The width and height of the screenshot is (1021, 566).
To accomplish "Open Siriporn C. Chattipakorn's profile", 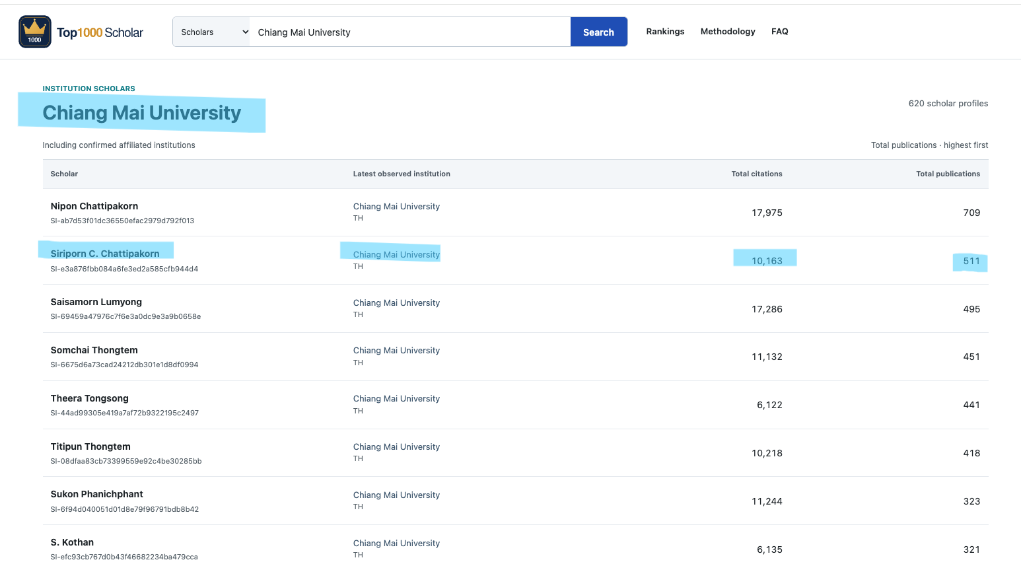I will coord(105,254).
